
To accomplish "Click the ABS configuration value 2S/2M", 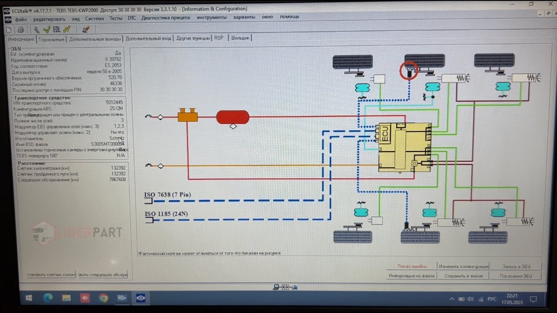I will coord(117,109).
